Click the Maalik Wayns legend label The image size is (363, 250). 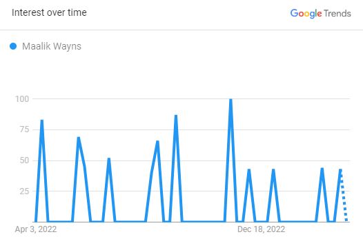click(52, 46)
